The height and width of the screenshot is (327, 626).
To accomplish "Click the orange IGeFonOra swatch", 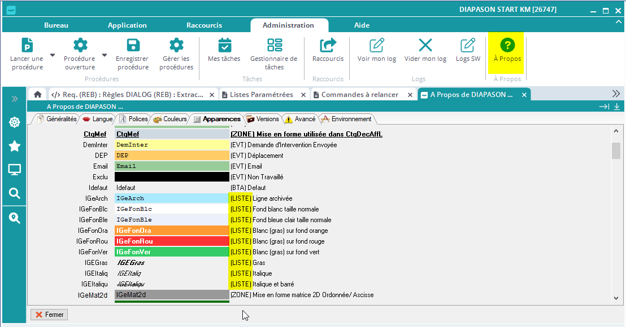I will 172,231.
